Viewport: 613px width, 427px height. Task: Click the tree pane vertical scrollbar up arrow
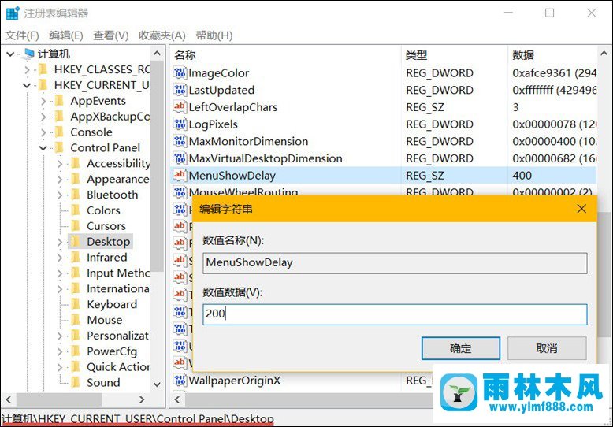point(157,54)
